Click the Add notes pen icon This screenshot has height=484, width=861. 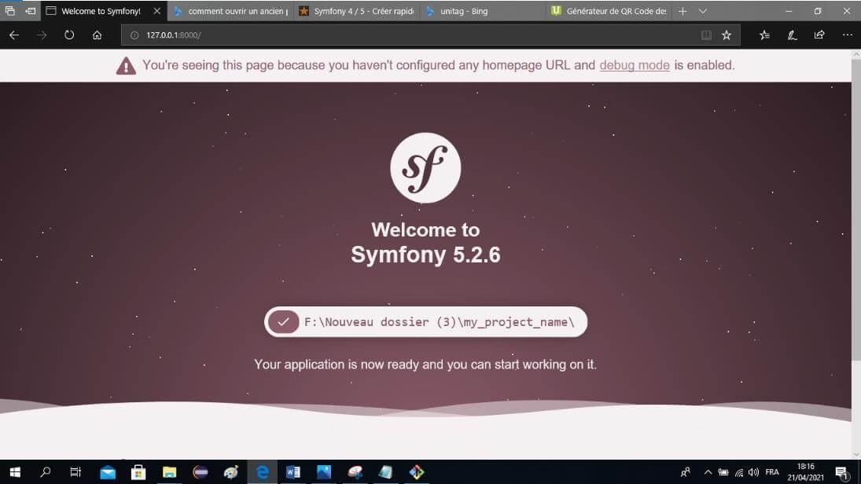(x=793, y=35)
